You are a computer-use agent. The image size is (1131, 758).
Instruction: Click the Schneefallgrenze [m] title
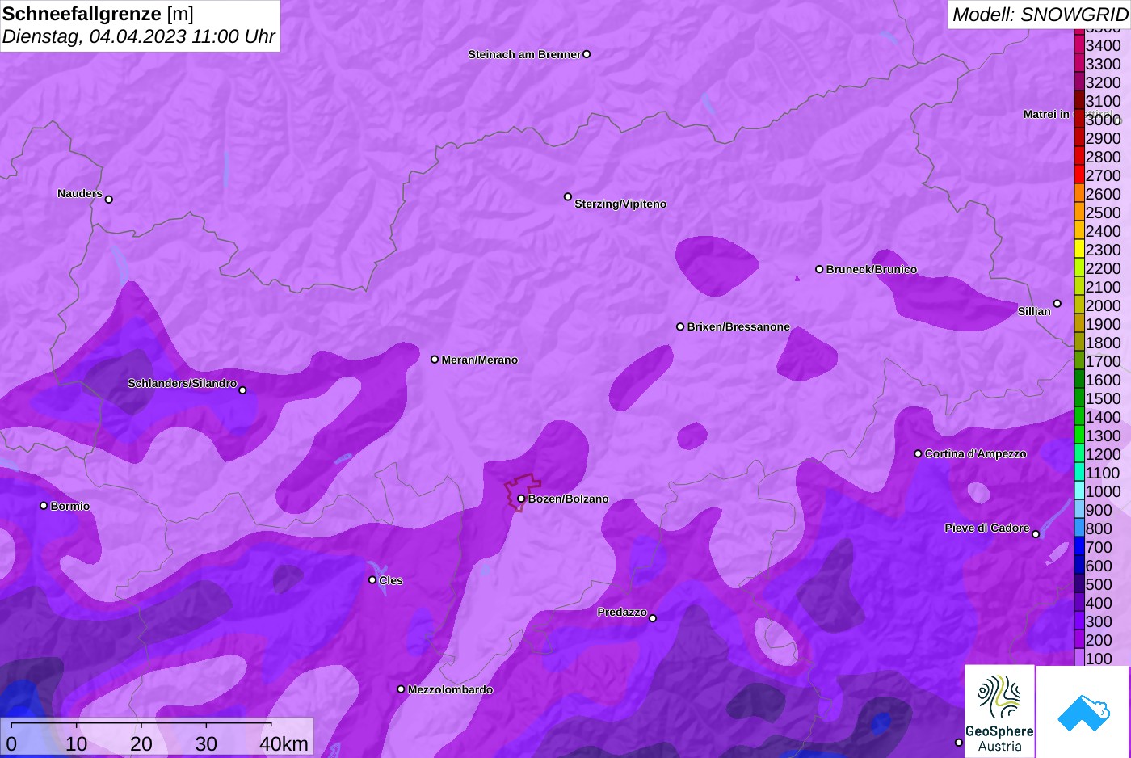(x=98, y=14)
